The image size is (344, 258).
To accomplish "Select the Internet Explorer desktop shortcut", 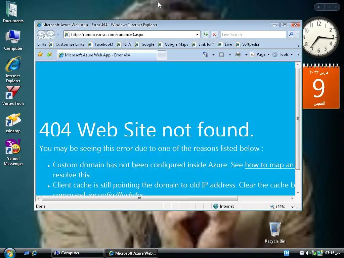I will pos(13,70).
